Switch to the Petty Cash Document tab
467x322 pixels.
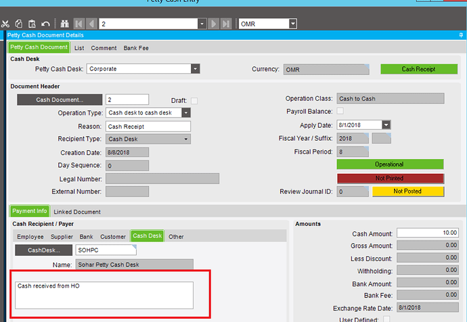(x=39, y=47)
